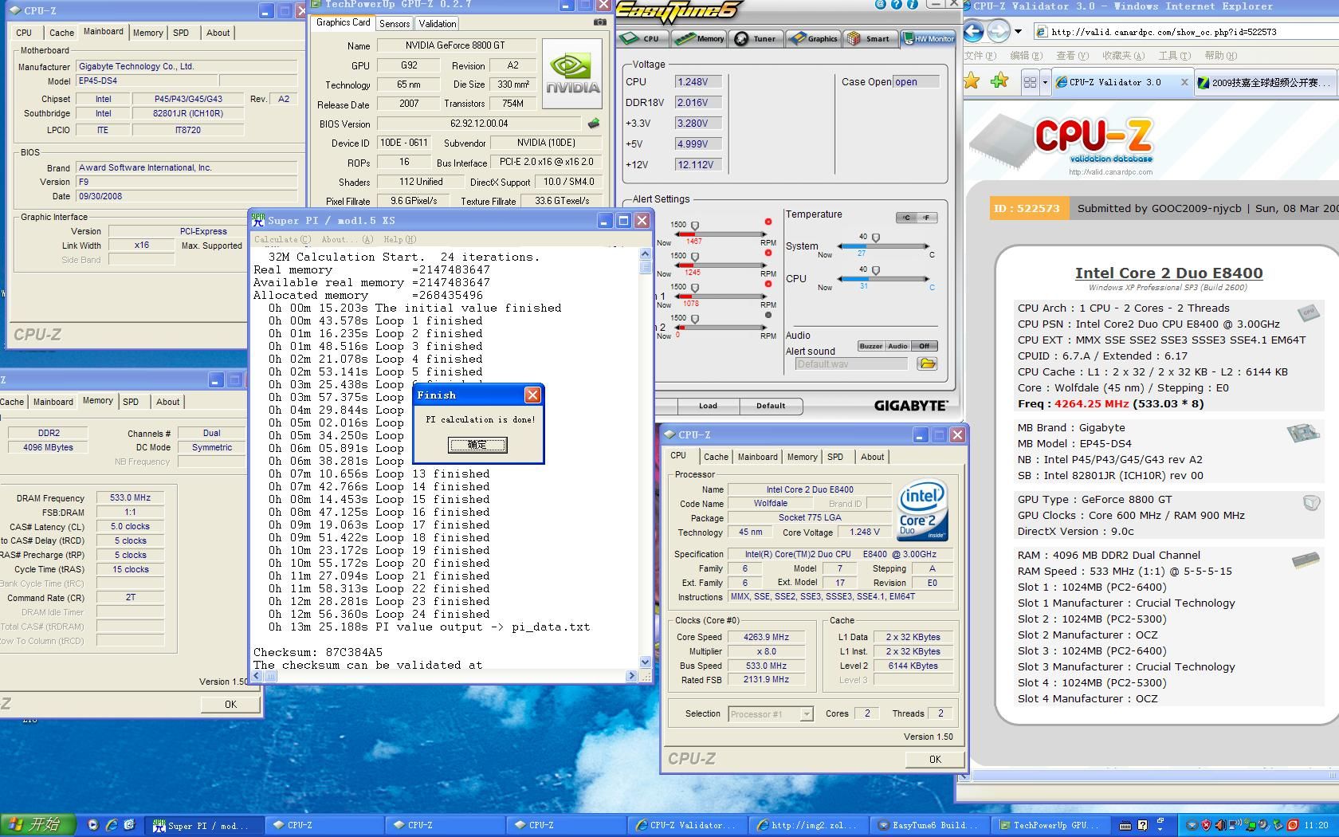
Task: Open IE Favorites Center star icon
Action: [972, 81]
